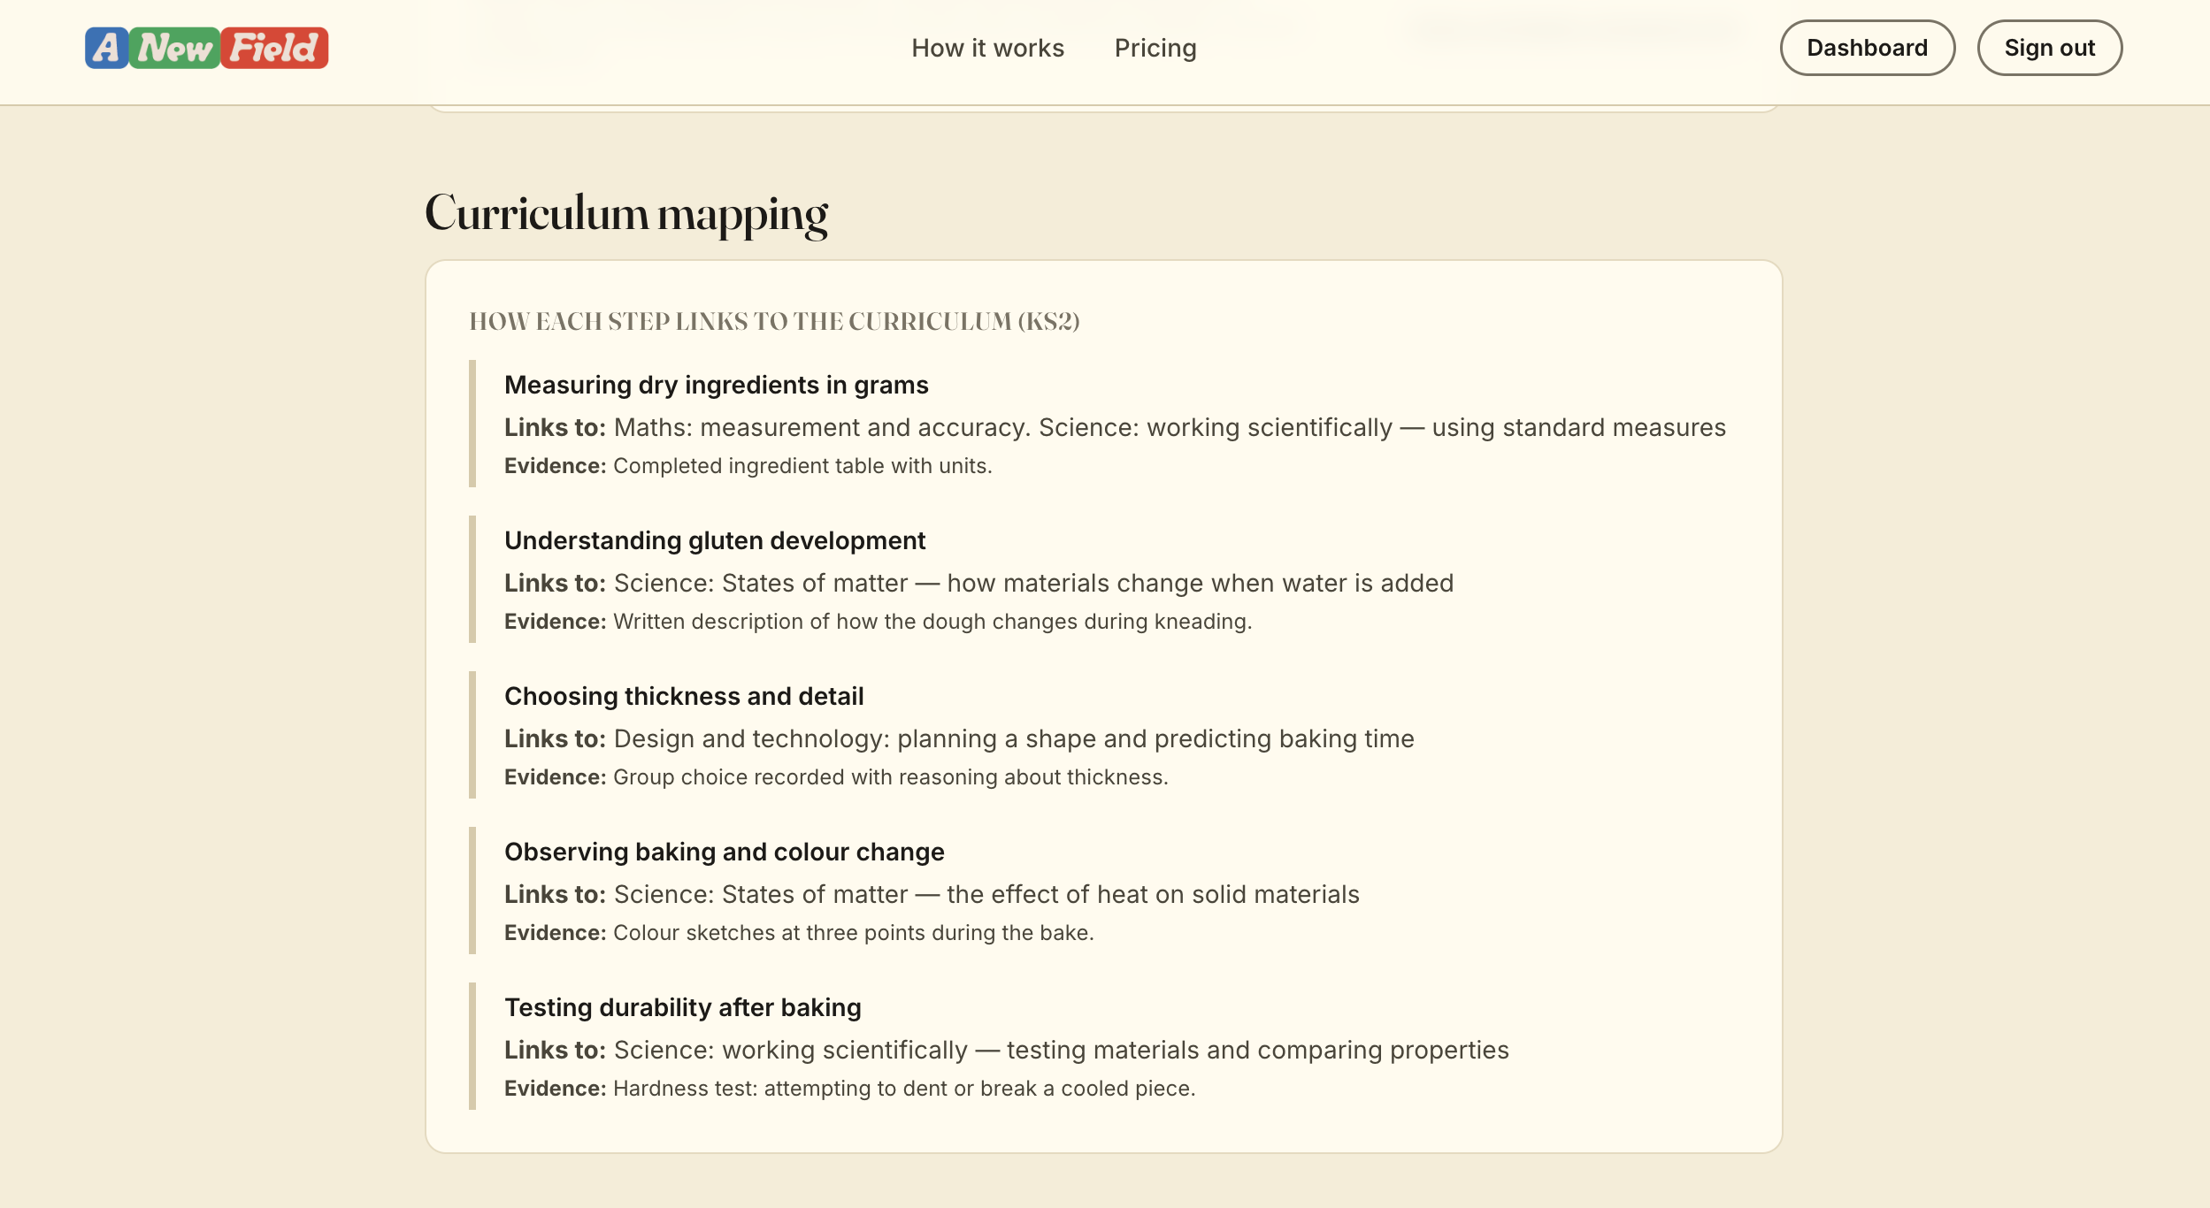Open the How it works page
2210x1208 pixels.
click(x=987, y=48)
